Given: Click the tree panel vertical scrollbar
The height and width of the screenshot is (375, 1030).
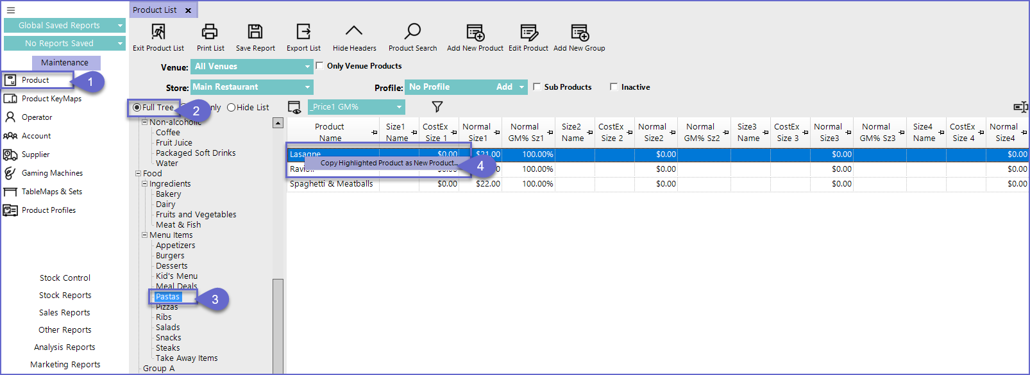Looking at the screenshot, I should [278, 321].
